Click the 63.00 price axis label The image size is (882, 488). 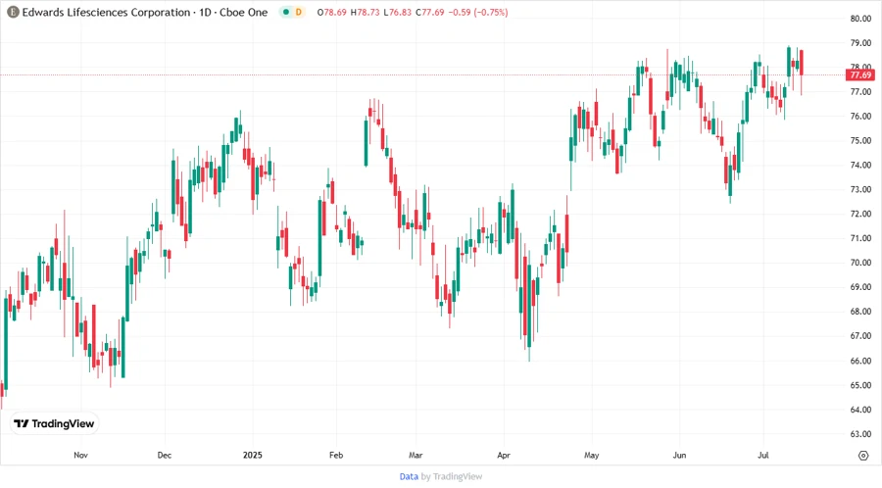click(x=860, y=434)
